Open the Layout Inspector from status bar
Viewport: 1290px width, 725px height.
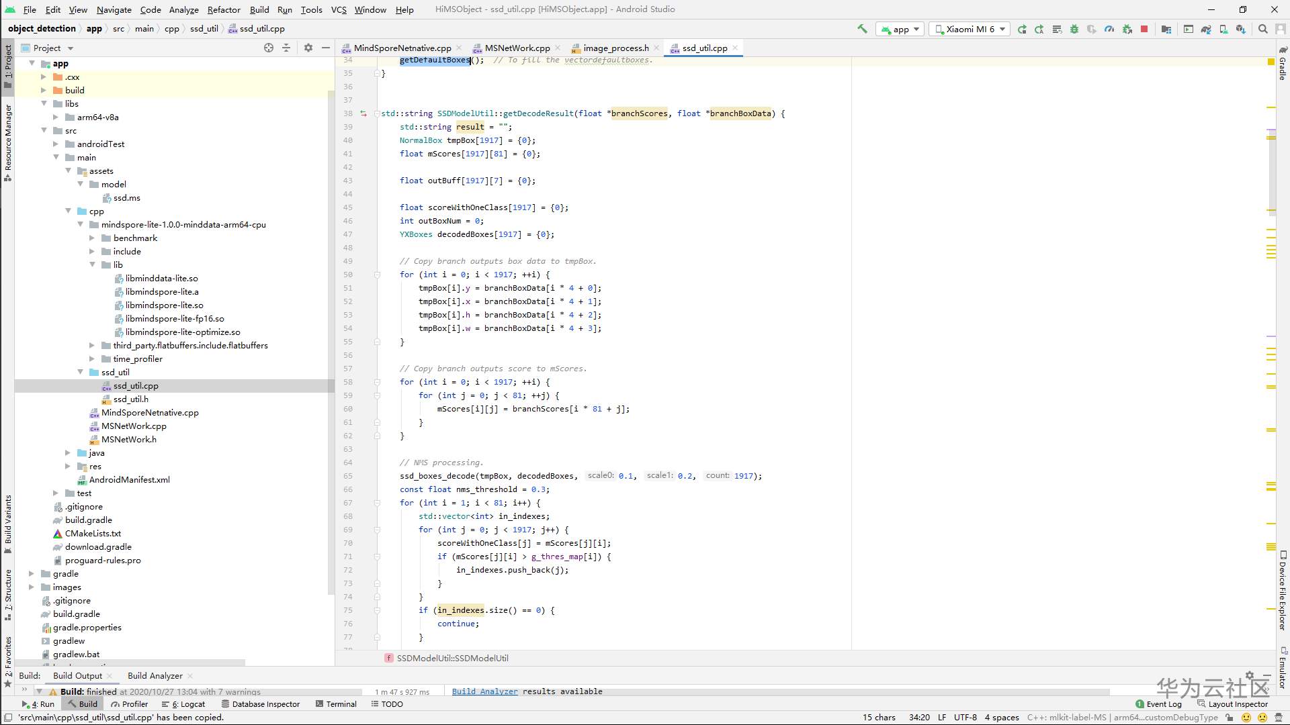pos(1238,704)
